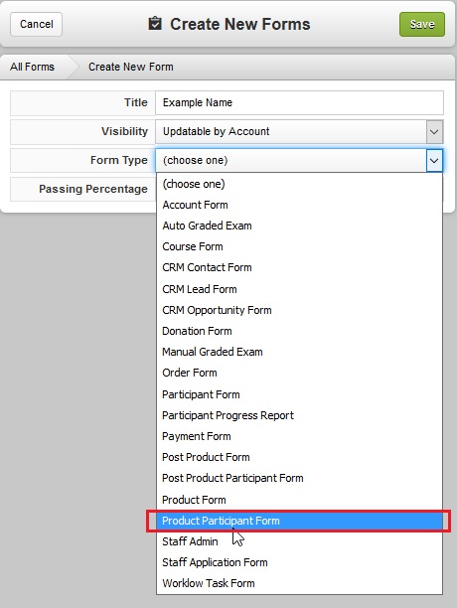The width and height of the screenshot is (457, 608).
Task: Click the Cancel button
Action: [36, 24]
